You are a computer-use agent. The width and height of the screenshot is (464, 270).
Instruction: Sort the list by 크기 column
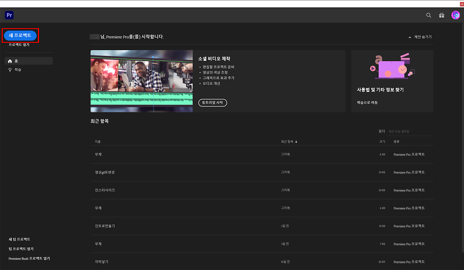pos(382,142)
